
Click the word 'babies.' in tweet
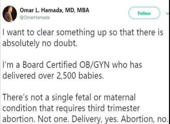pos(91,76)
